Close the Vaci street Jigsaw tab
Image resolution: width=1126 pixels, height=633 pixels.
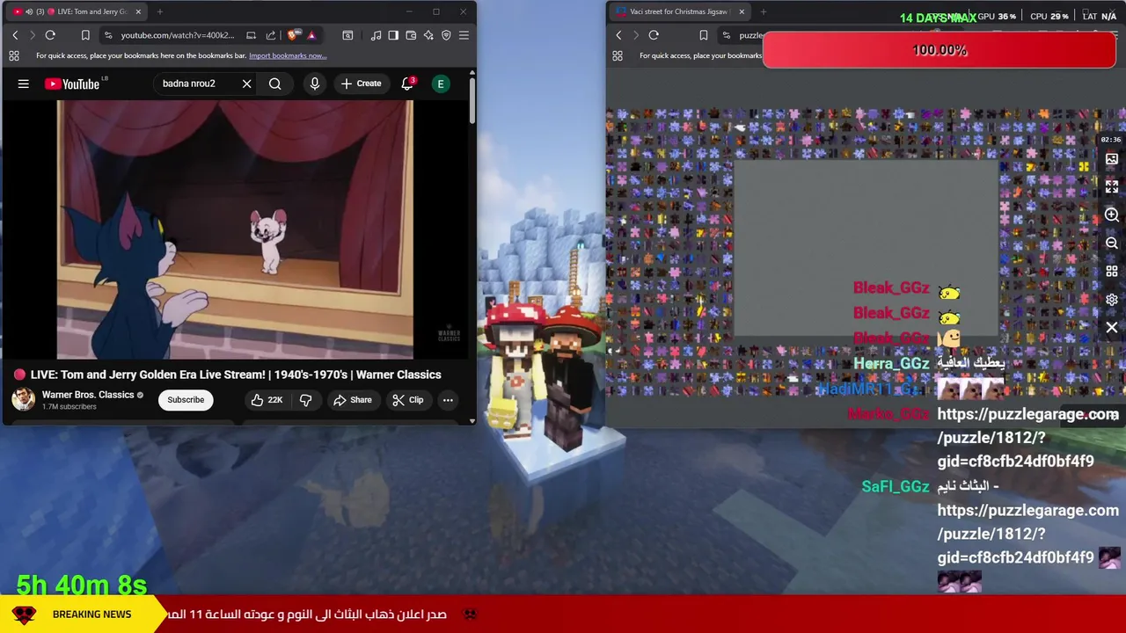click(742, 11)
